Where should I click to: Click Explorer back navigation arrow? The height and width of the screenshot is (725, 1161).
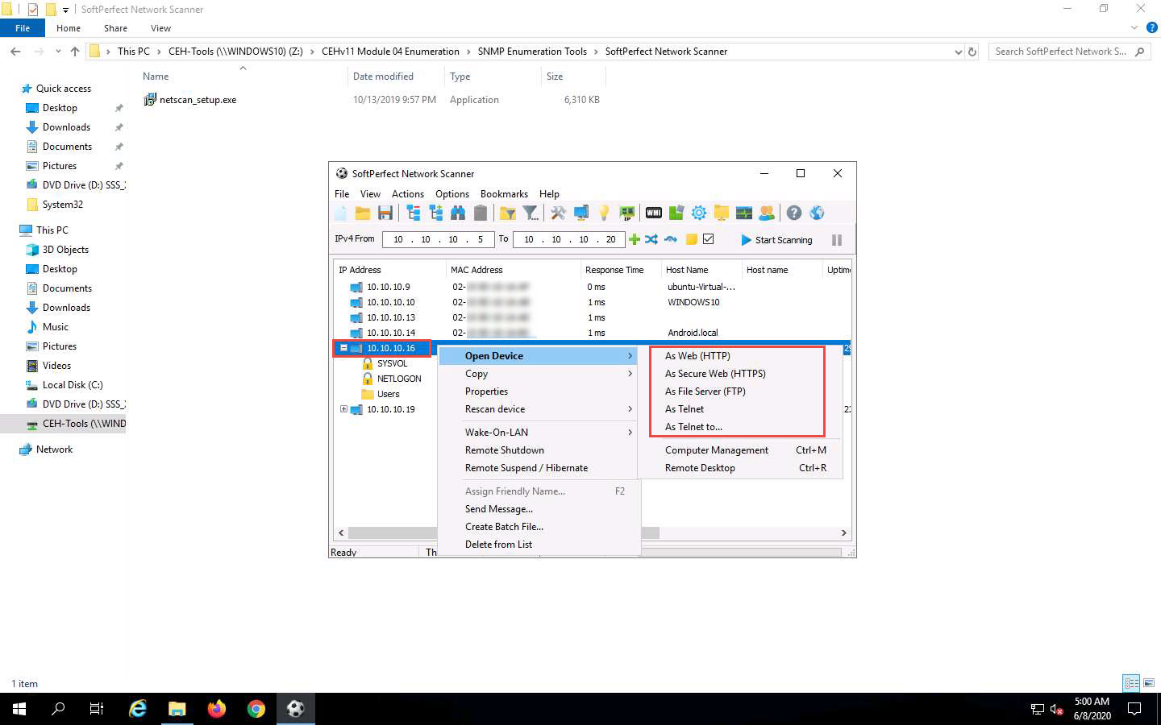[x=15, y=52]
